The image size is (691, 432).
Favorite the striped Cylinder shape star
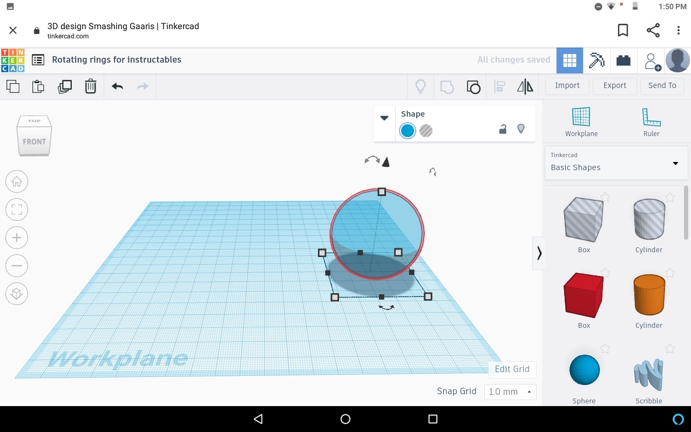tap(670, 198)
